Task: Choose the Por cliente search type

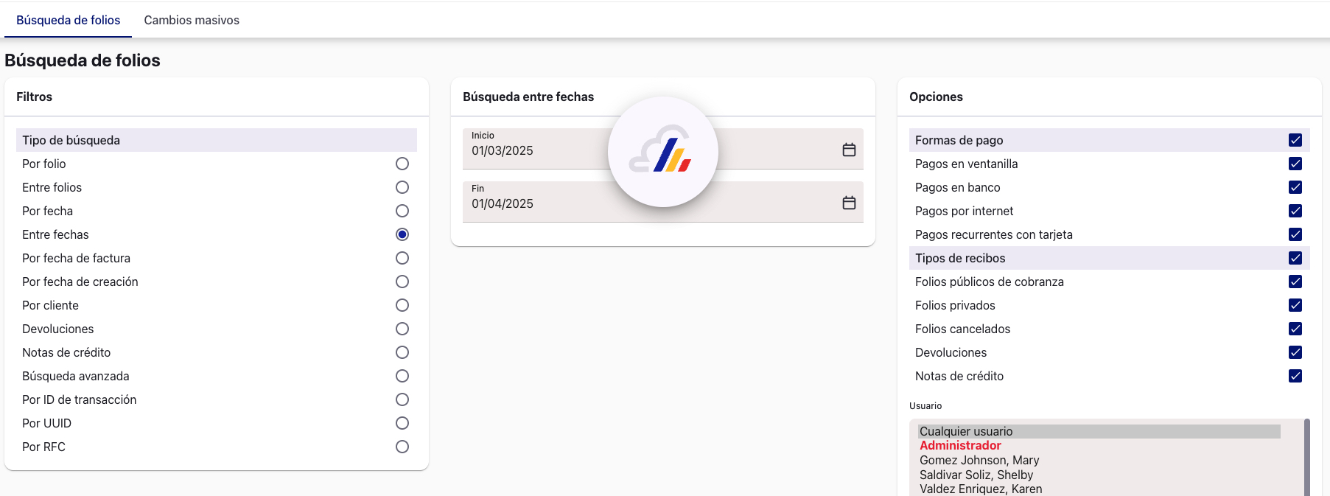Action: (x=402, y=305)
